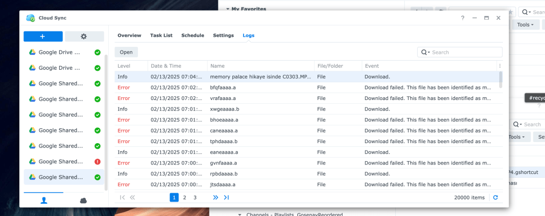Click the refresh icon beside 20000 items
The image size is (545, 216).
coord(495,197)
